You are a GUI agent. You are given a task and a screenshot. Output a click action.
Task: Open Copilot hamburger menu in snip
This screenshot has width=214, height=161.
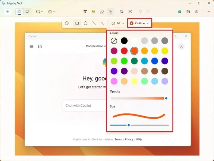coord(31,47)
